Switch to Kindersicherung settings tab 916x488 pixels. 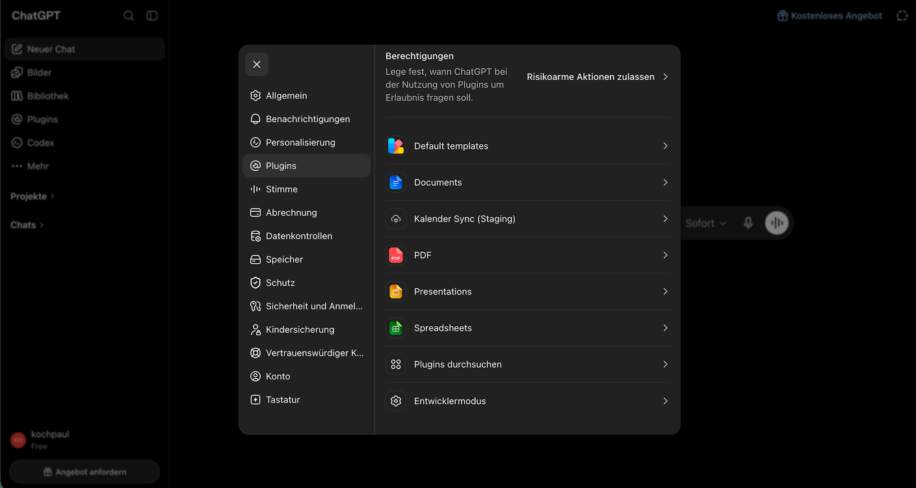(x=306, y=329)
